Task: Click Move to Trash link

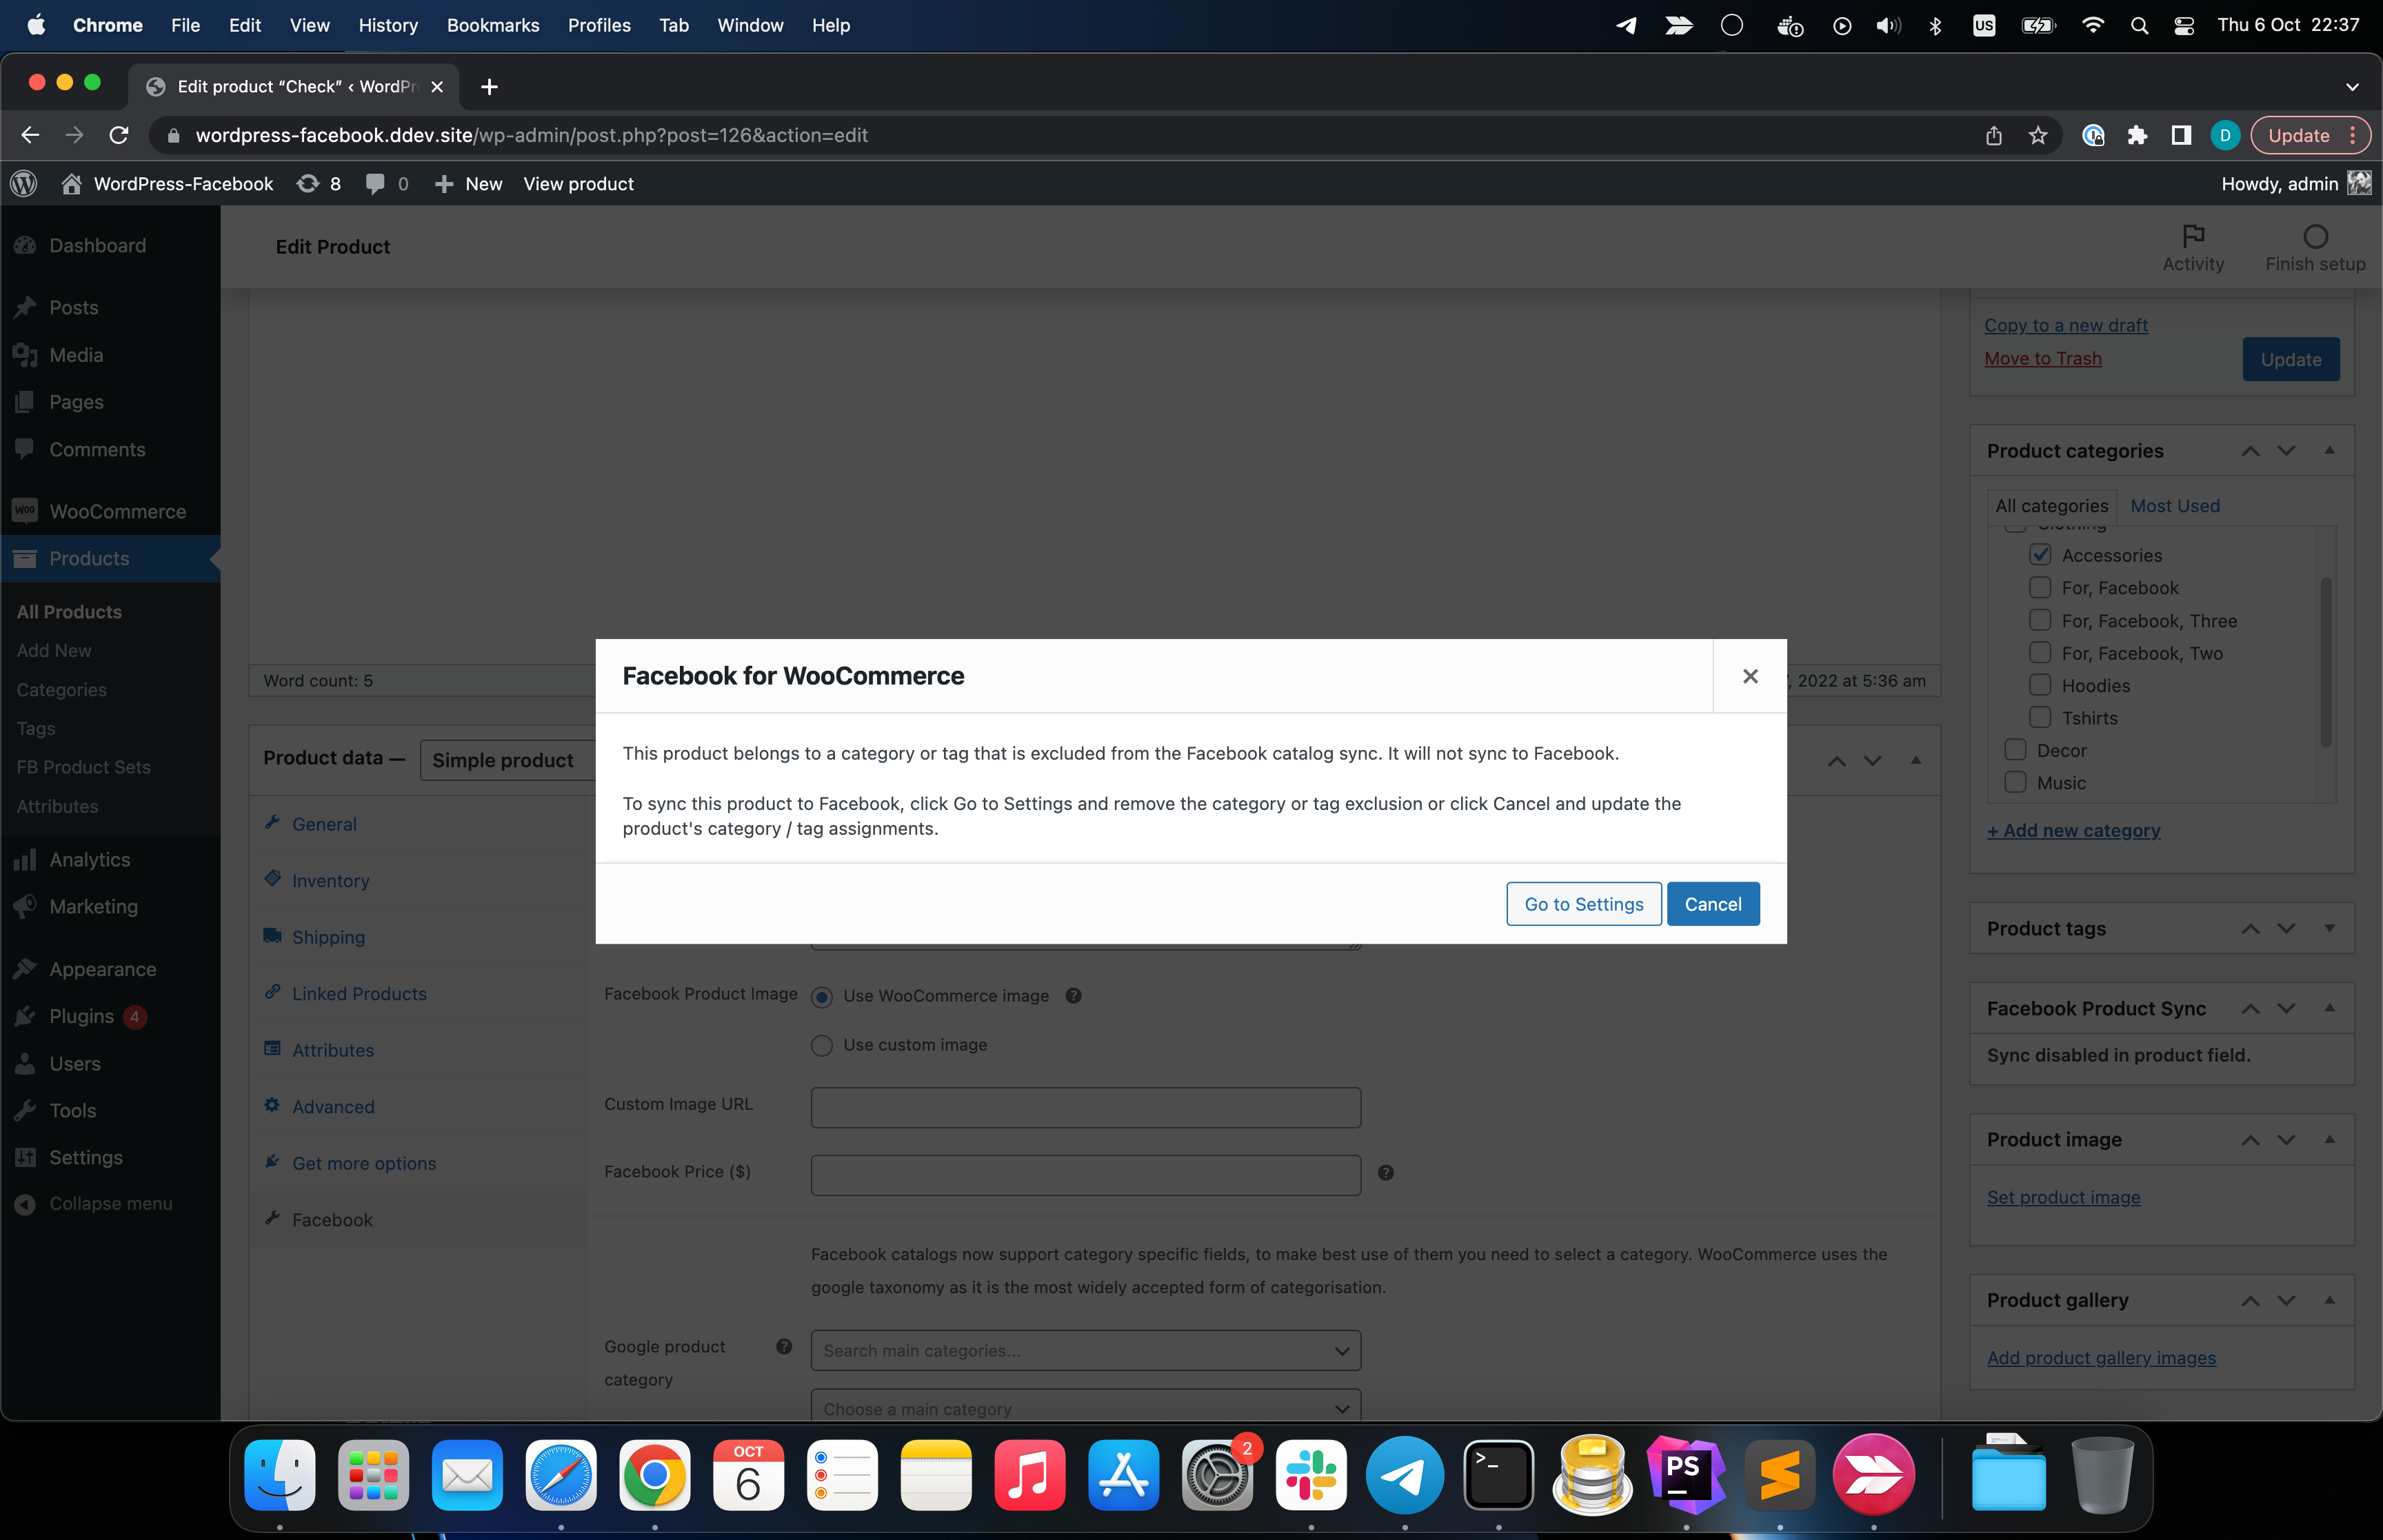Action: point(2041,358)
